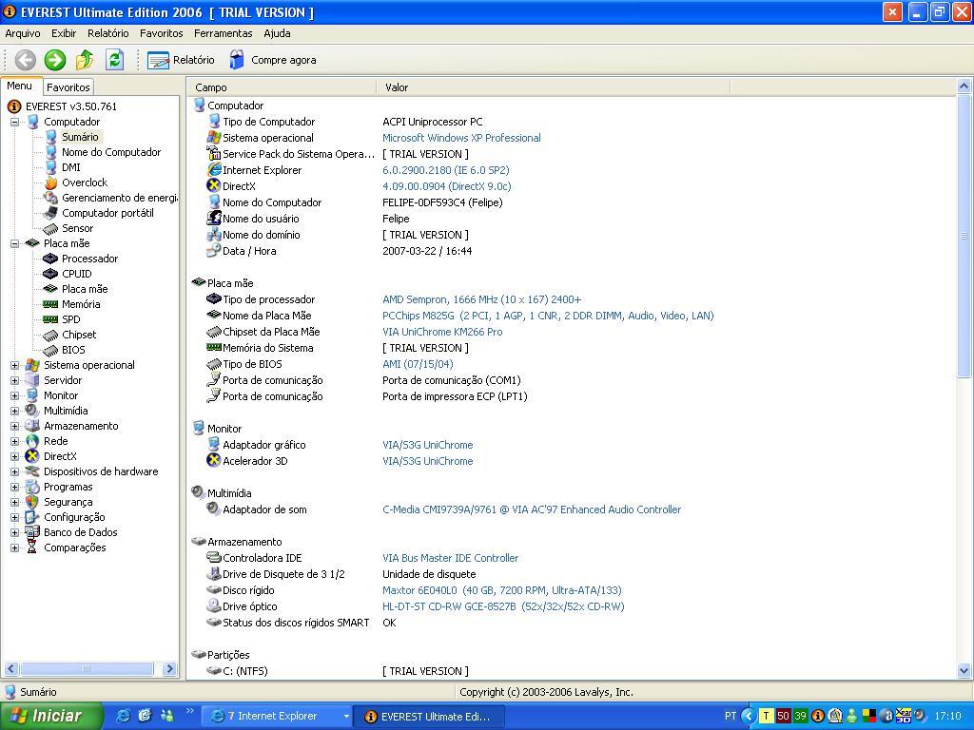Open Maxtor 6E040L0 hard disk link

click(502, 590)
